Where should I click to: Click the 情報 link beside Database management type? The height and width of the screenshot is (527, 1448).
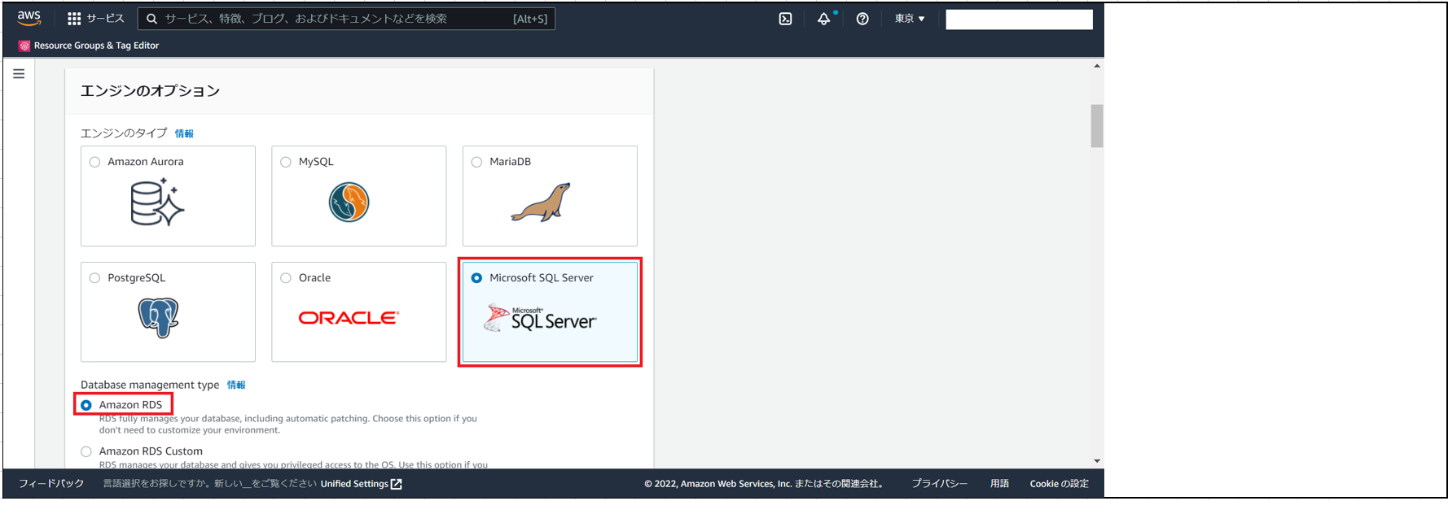click(236, 385)
